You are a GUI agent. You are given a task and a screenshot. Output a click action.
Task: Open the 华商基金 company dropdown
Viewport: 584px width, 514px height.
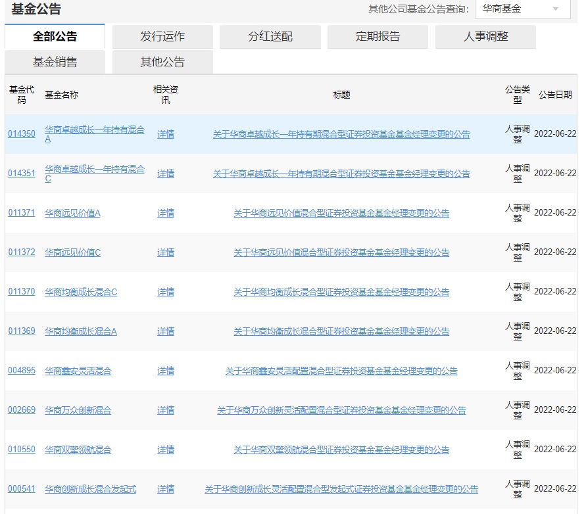tap(522, 9)
